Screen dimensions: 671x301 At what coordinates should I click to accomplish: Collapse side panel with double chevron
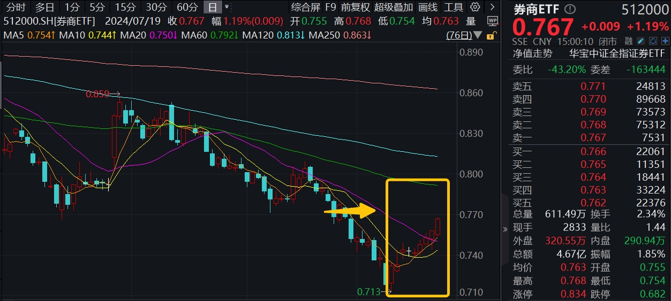pos(505,229)
